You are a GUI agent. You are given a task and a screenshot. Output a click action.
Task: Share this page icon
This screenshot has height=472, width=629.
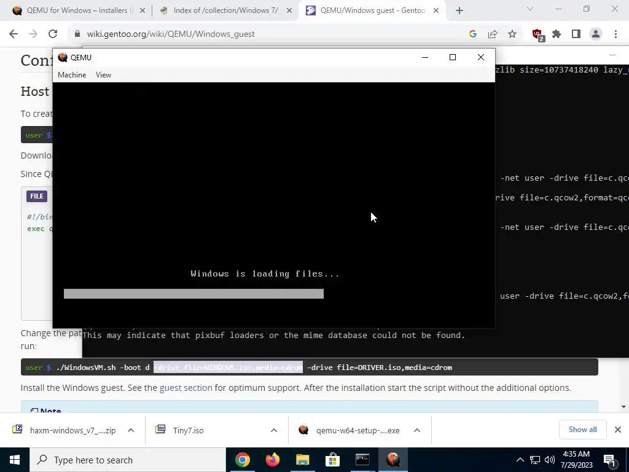point(493,34)
